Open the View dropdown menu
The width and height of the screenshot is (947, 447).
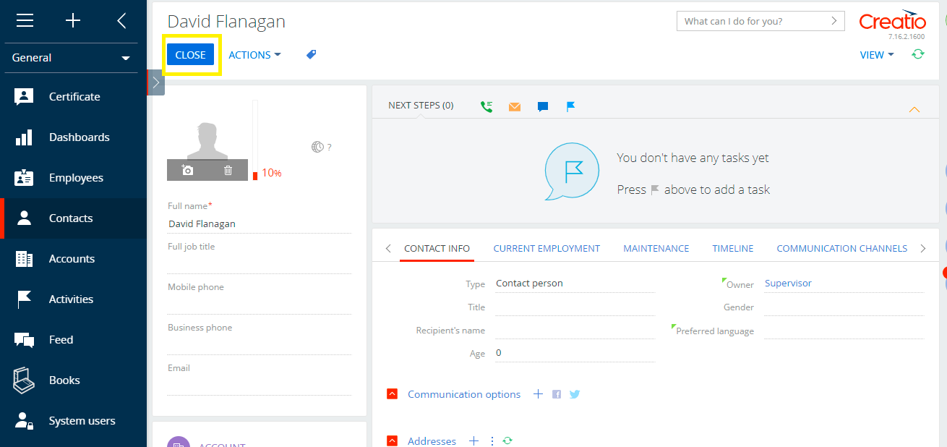tap(877, 55)
